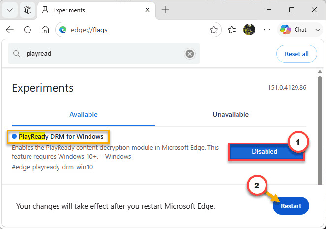Click the Edge logo in address bar

point(63,30)
